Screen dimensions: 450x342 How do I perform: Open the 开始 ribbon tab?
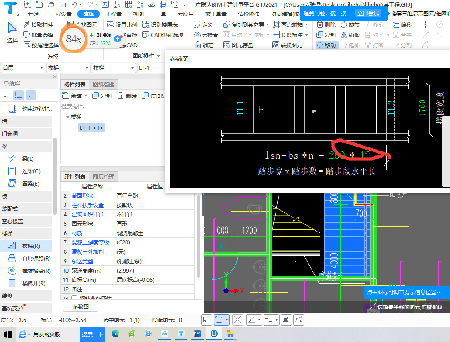point(33,14)
